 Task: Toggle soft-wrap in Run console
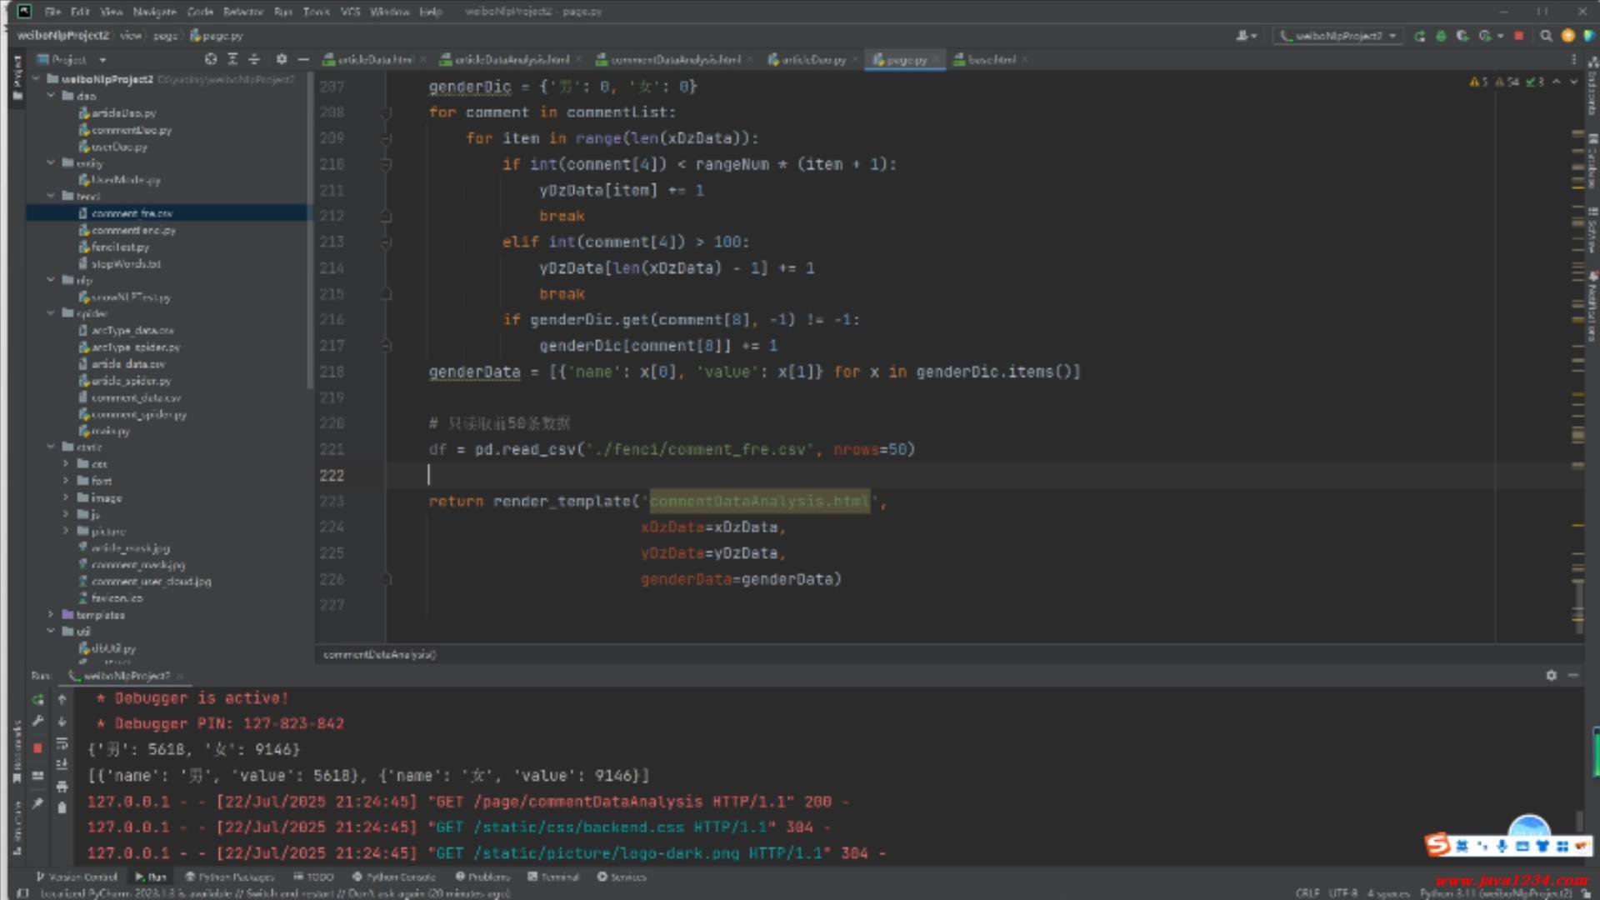click(x=62, y=742)
